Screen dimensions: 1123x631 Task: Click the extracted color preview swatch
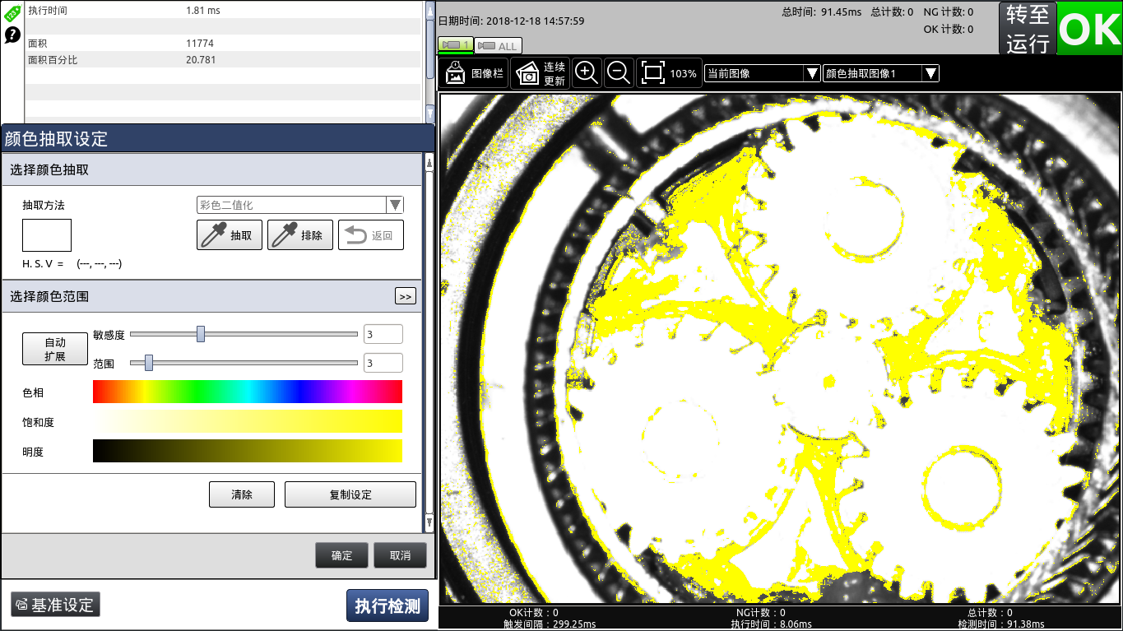click(x=47, y=235)
